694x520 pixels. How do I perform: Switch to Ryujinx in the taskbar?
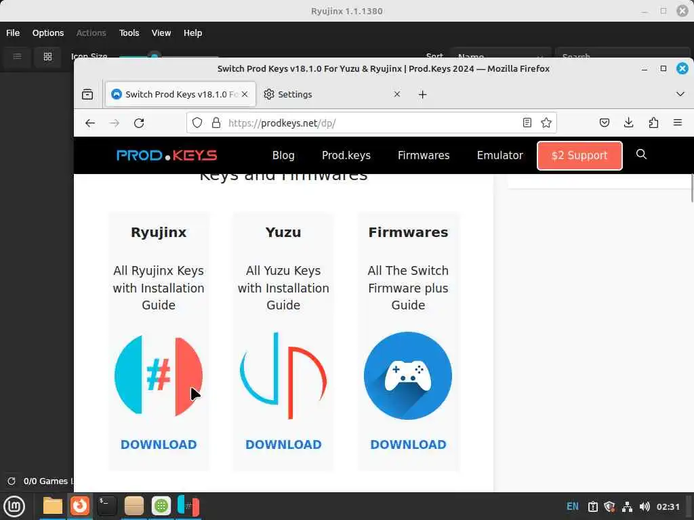pos(188,506)
